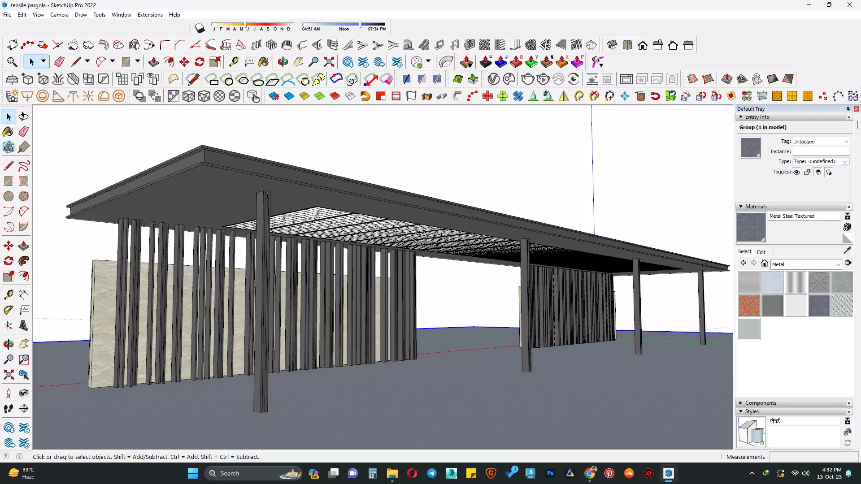The image size is (861, 484).
Task: Select the Sample Paint eyedropper
Action: (847, 251)
